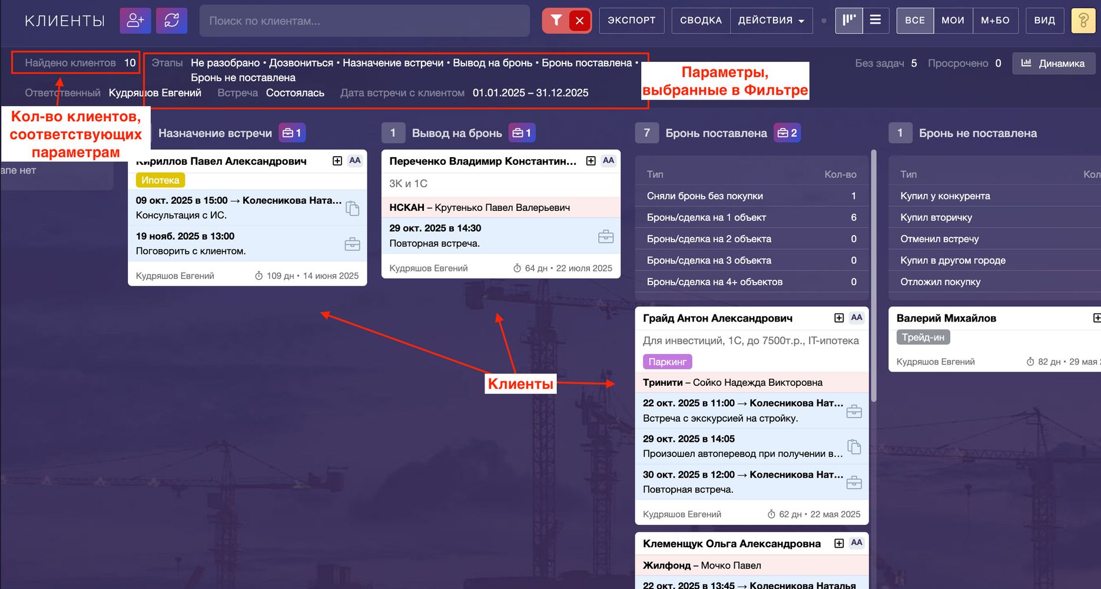Open the Клеменщук Ольга Александровна client name
The height and width of the screenshot is (589, 1101).
point(732,544)
